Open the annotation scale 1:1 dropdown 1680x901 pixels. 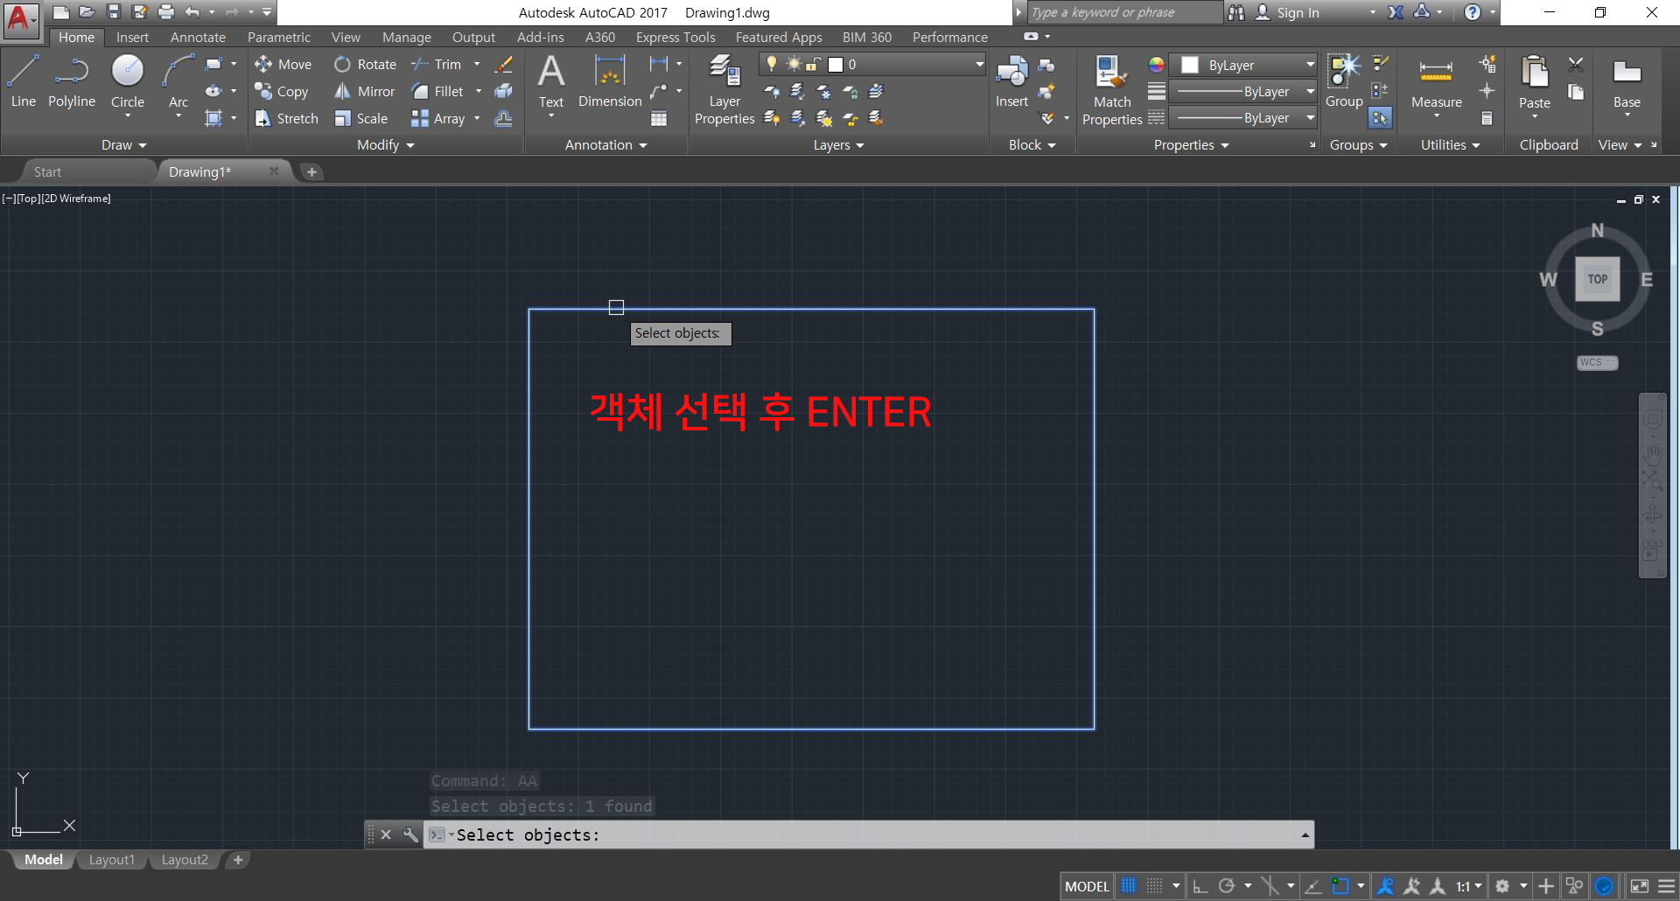(1469, 886)
